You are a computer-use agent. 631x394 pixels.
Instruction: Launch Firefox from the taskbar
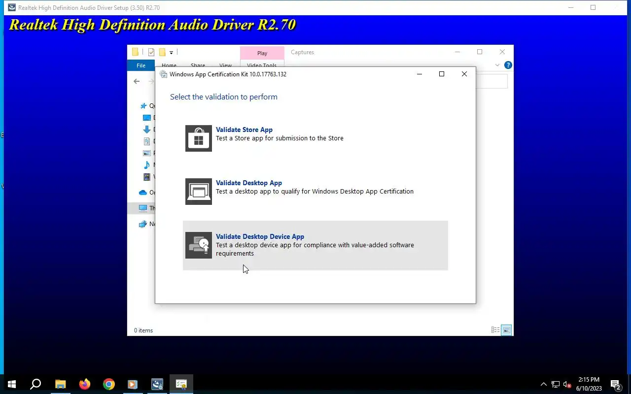tap(84, 384)
